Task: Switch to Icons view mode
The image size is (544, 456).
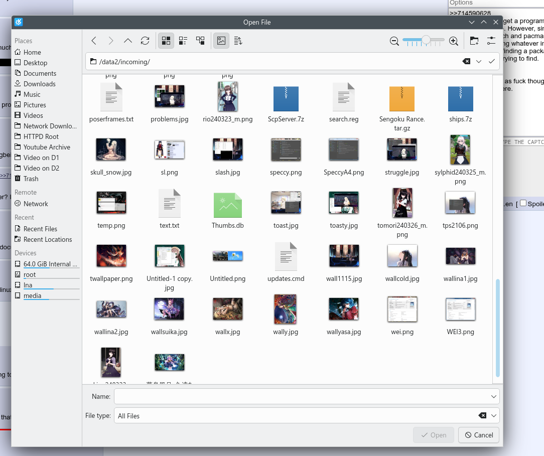Action: (166, 41)
